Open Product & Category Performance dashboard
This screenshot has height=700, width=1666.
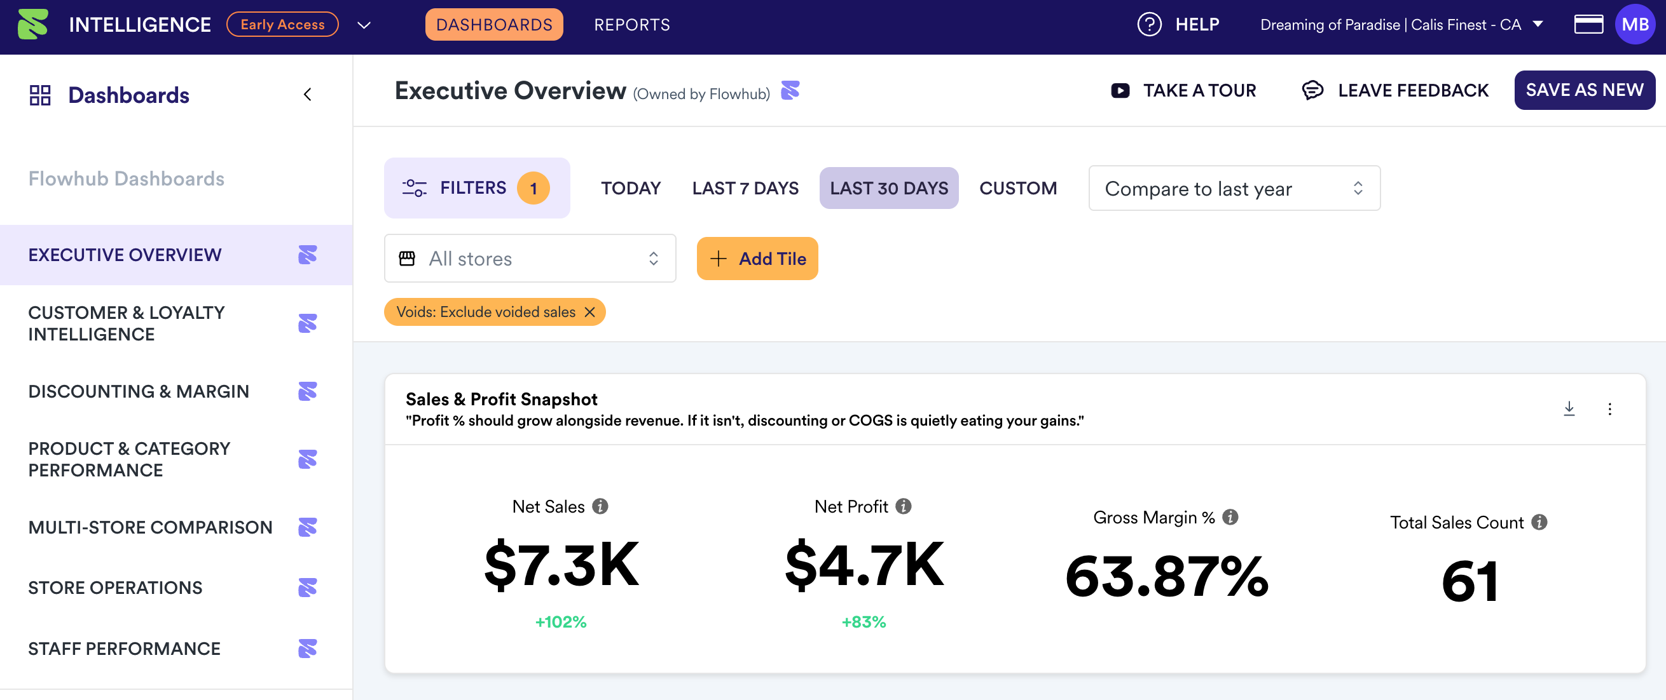click(176, 459)
